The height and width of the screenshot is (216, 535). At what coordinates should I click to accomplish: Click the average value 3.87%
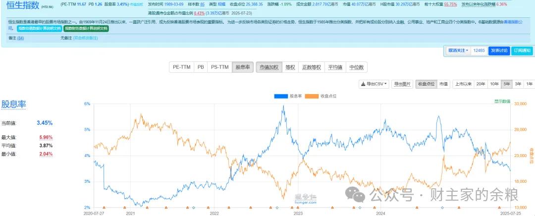point(46,146)
